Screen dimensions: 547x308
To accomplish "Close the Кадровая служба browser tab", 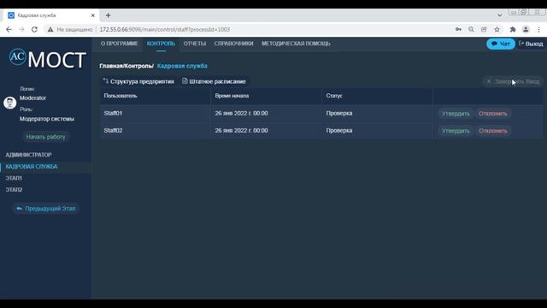I will coord(93,15).
